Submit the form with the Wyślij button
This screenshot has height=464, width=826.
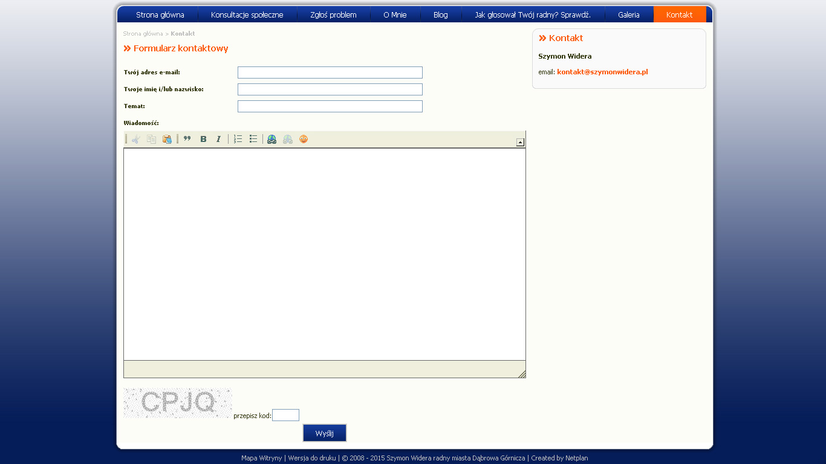(325, 433)
